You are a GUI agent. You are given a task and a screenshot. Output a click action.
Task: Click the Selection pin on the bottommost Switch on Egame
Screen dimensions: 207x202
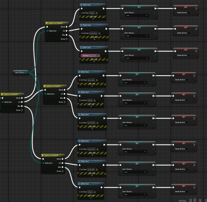(43, 163)
